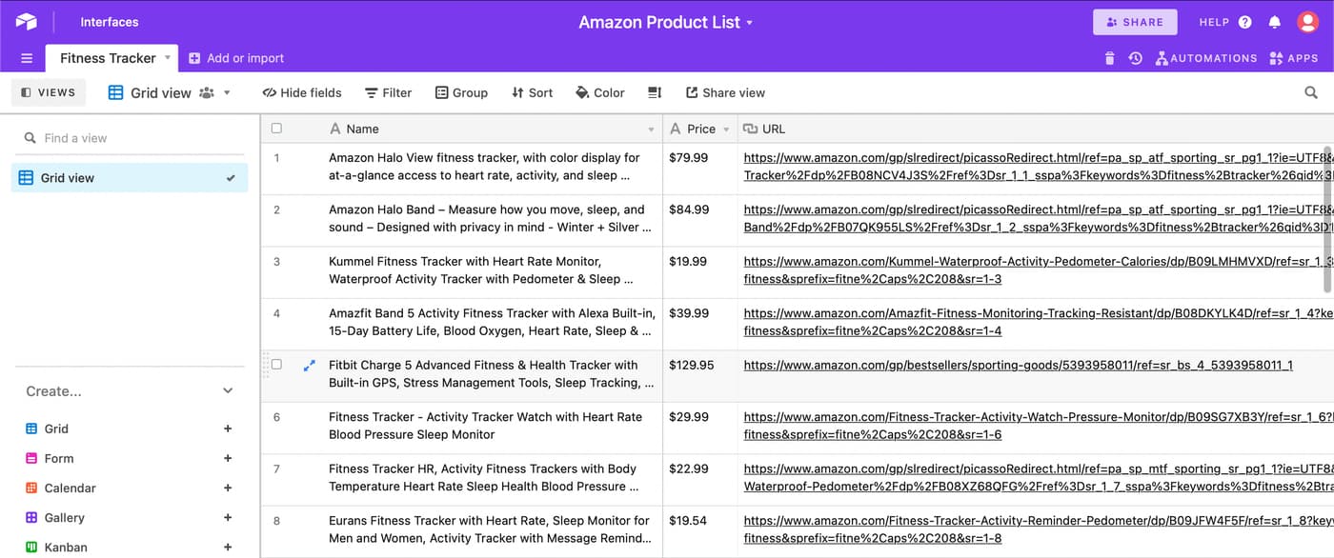Create a new Form view
1334x558 pixels.
click(x=59, y=458)
